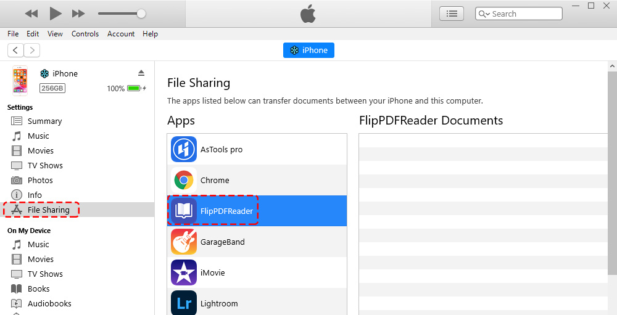The height and width of the screenshot is (315, 617).
Task: Open Movies under Settings
Action: tap(41, 150)
